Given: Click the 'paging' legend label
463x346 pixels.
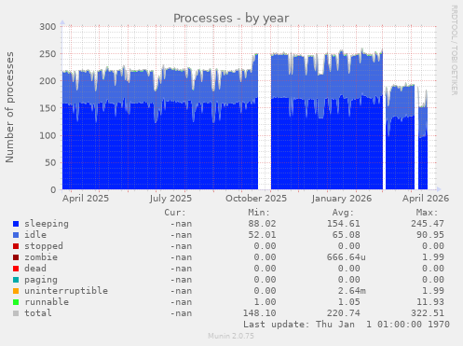Looking at the screenshot, I should pos(41,280).
